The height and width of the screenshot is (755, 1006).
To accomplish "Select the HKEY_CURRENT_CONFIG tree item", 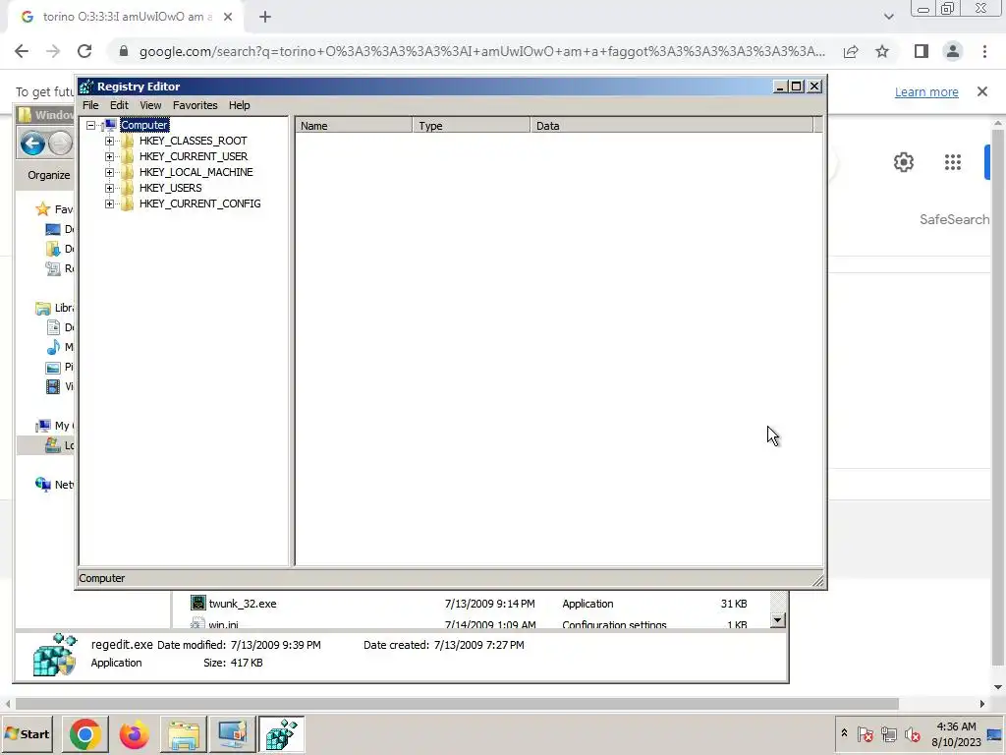I will tap(199, 203).
